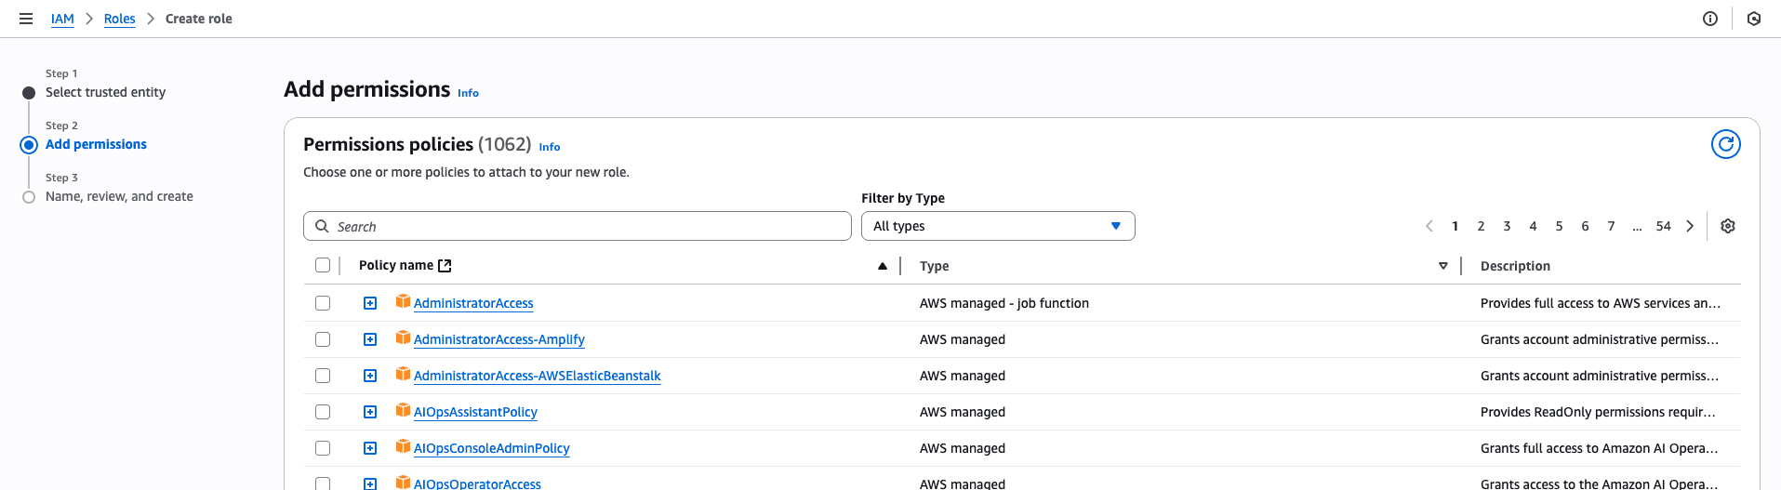
Task: Jump to page 54 of policies
Action: tap(1663, 226)
